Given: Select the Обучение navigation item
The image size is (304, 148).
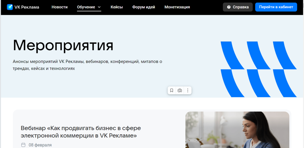Looking at the screenshot, I should [x=86, y=7].
